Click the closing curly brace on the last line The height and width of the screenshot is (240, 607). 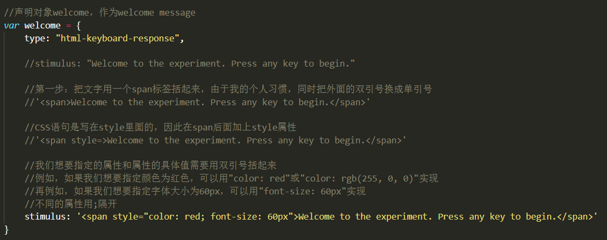(6, 230)
